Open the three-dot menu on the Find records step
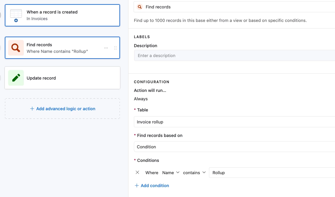Image resolution: width=335 pixels, height=197 pixels. pos(106,48)
